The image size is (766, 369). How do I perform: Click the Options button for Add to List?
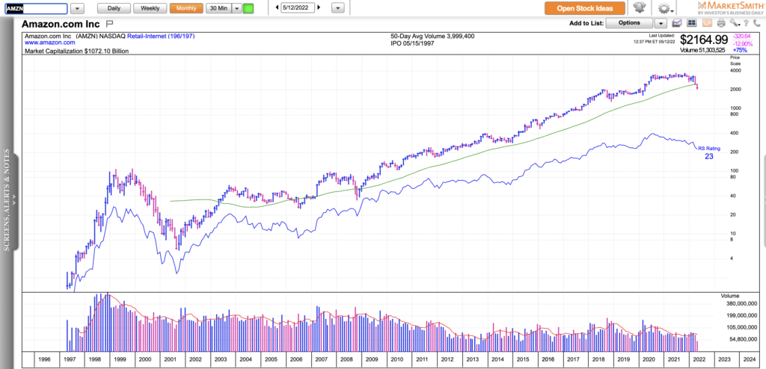(x=629, y=23)
